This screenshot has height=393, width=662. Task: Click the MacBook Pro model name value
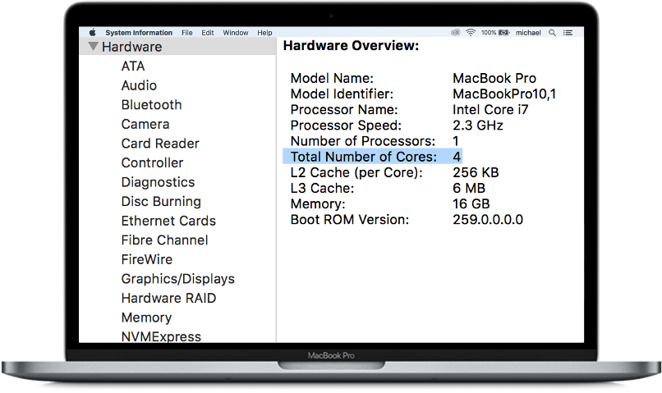[494, 79]
